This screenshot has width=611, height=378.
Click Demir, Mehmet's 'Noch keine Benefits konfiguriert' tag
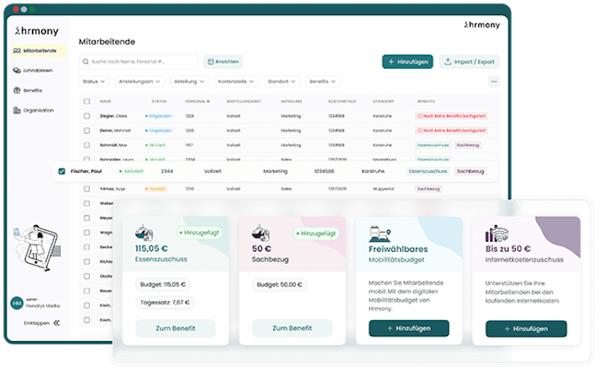451,130
